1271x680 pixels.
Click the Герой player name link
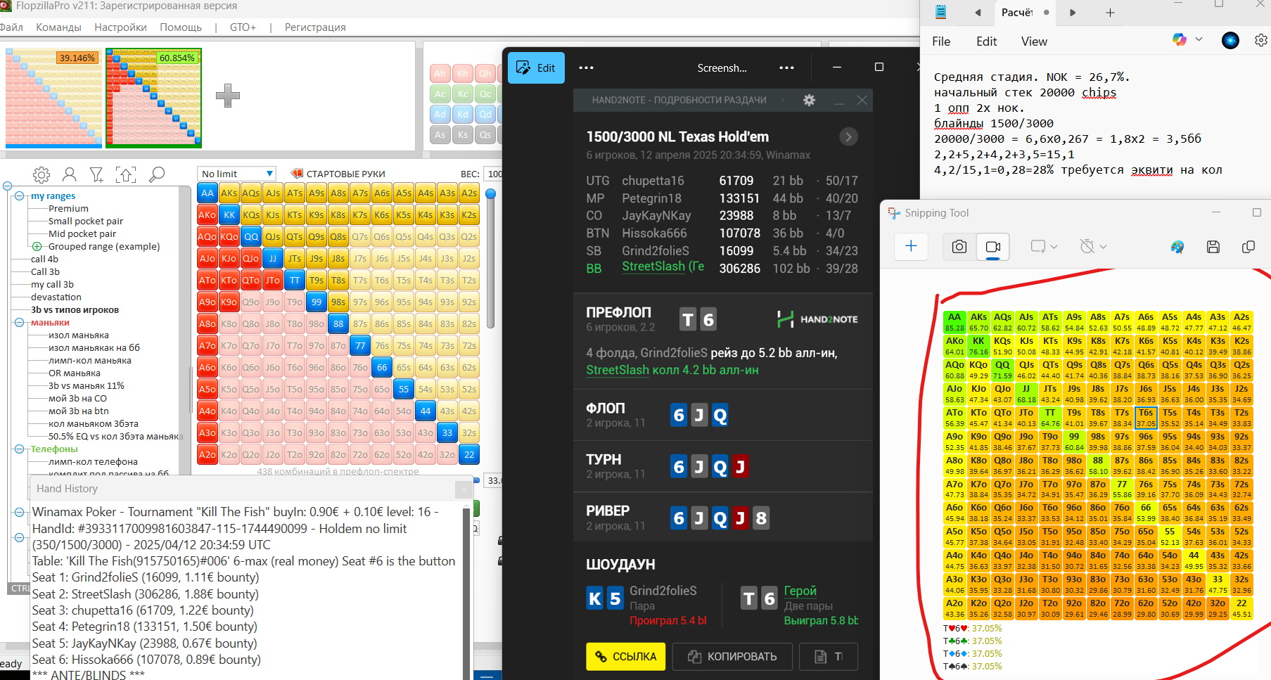(x=800, y=591)
